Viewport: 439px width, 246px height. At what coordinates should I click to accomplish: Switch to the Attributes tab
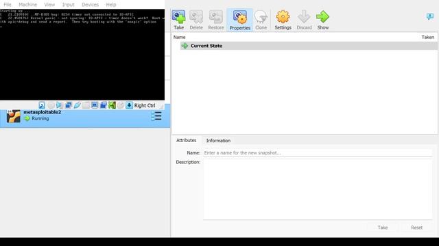pos(186,140)
